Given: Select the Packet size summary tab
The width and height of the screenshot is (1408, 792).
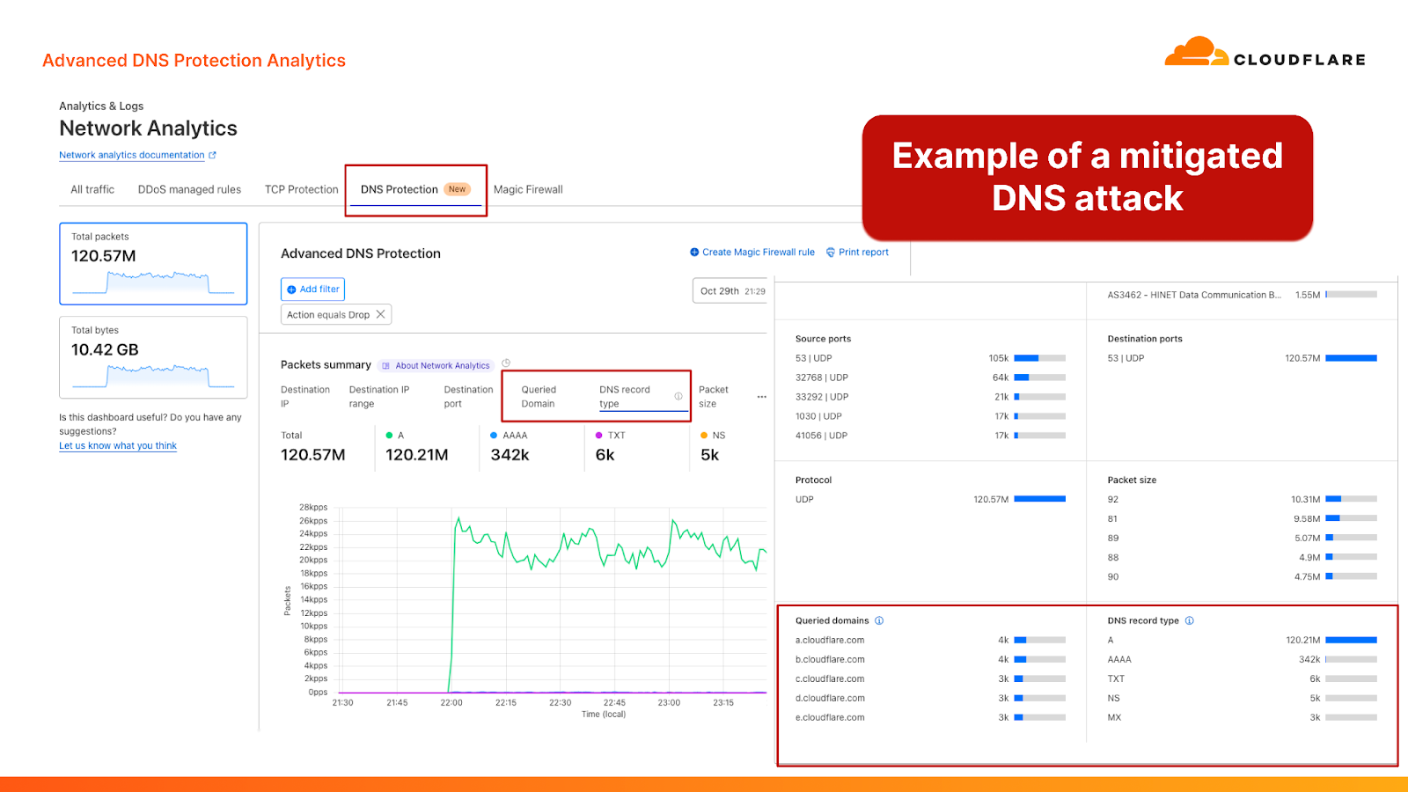Looking at the screenshot, I should [714, 396].
